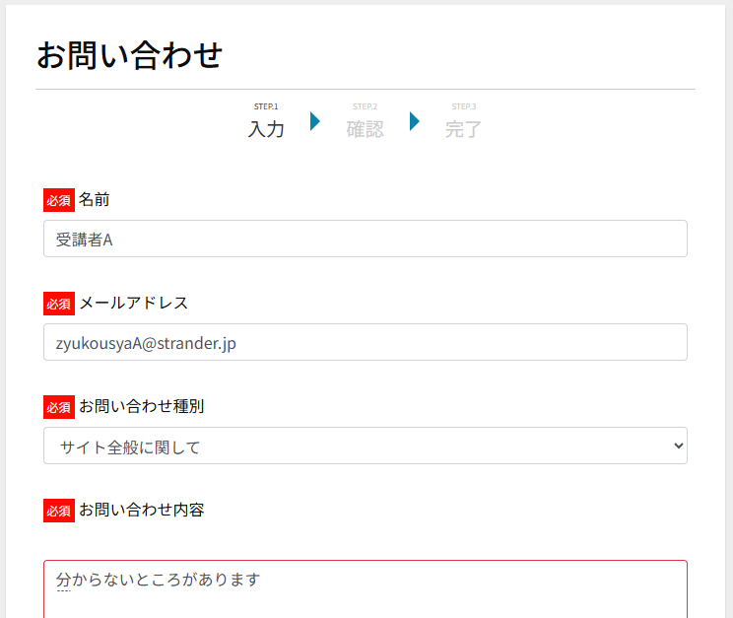Image resolution: width=733 pixels, height=618 pixels.
Task: Click the 必須 badge beside お問い合わせ種別
Action: click(58, 407)
